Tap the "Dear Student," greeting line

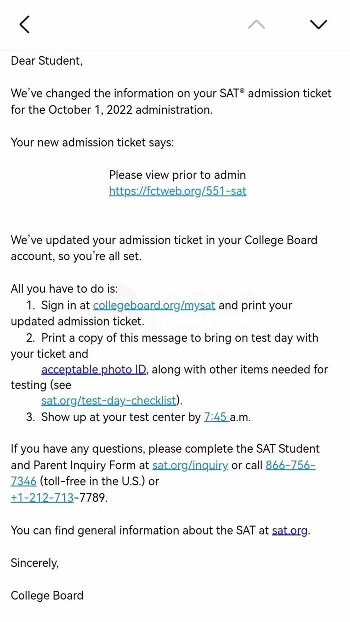pos(47,61)
